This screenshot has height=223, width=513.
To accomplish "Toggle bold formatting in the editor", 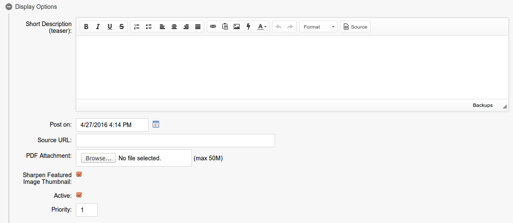I will (86, 27).
